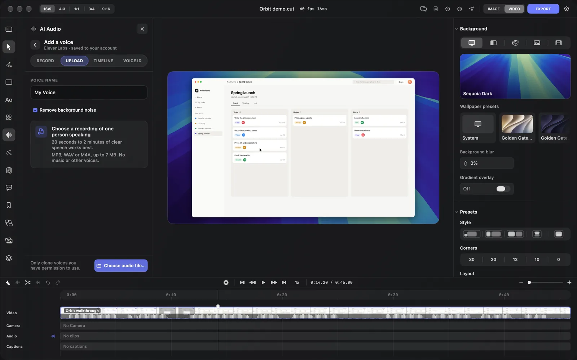Viewport: 577px width, 360px height.
Task: Switch to the RECORD tab
Action: (45, 61)
